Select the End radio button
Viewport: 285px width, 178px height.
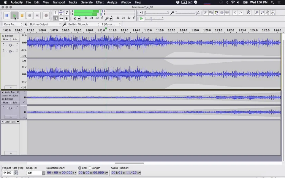pyautogui.click(x=80, y=168)
